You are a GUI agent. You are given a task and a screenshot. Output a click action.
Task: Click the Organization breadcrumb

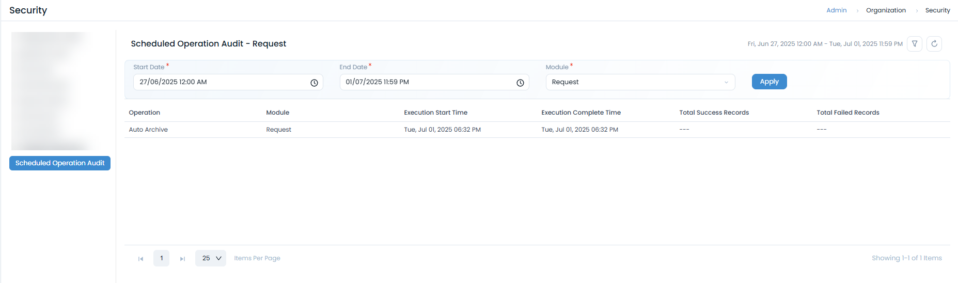pyautogui.click(x=886, y=10)
